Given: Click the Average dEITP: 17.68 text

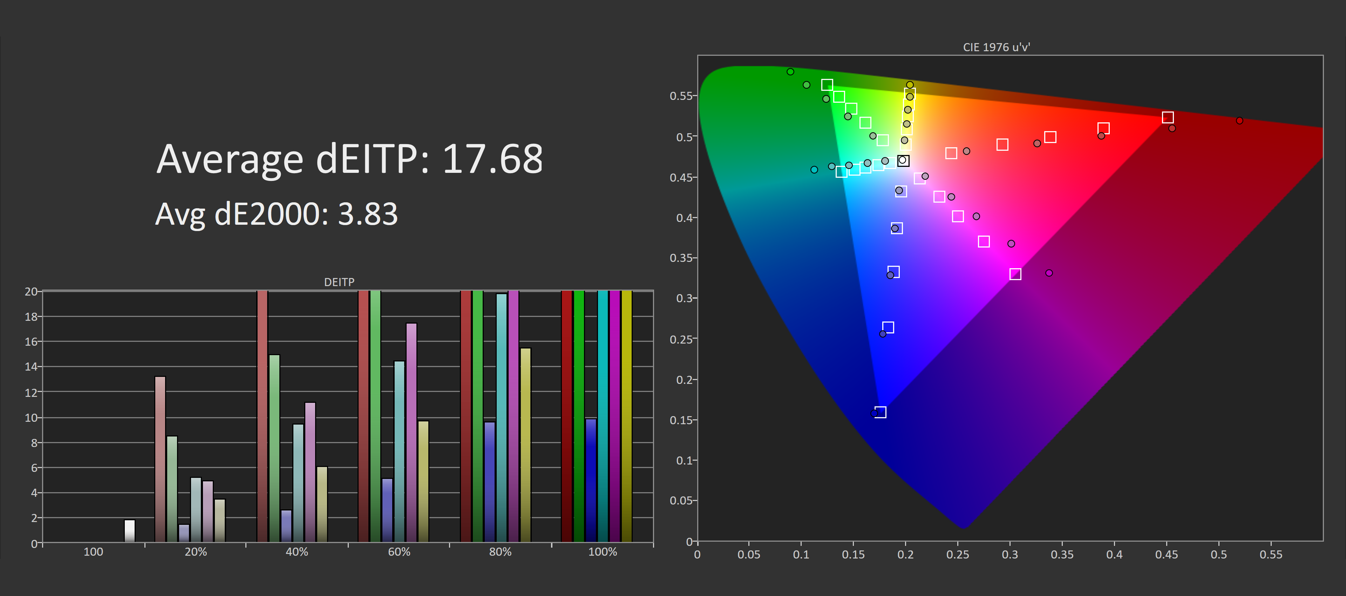Looking at the screenshot, I should click(349, 159).
